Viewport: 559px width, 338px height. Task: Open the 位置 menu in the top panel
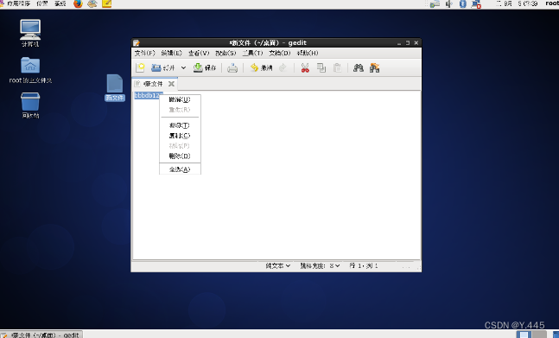click(42, 3)
